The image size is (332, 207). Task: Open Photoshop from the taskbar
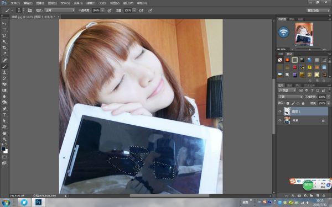pos(38,203)
